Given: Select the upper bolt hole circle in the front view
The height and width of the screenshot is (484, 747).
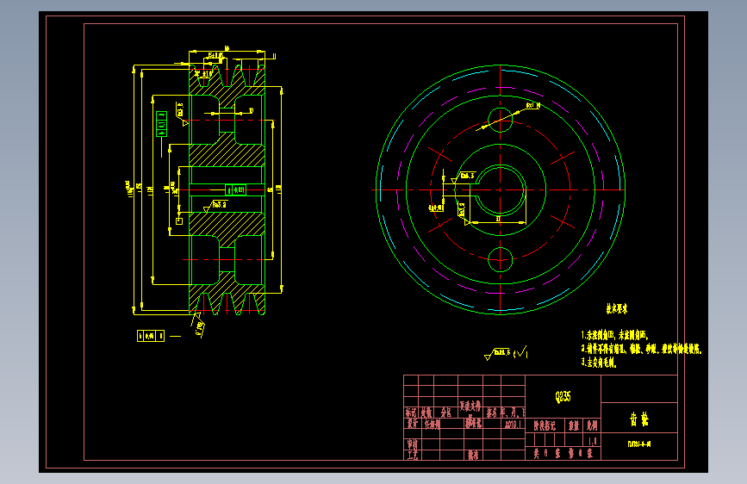Looking at the screenshot, I should pos(501,120).
